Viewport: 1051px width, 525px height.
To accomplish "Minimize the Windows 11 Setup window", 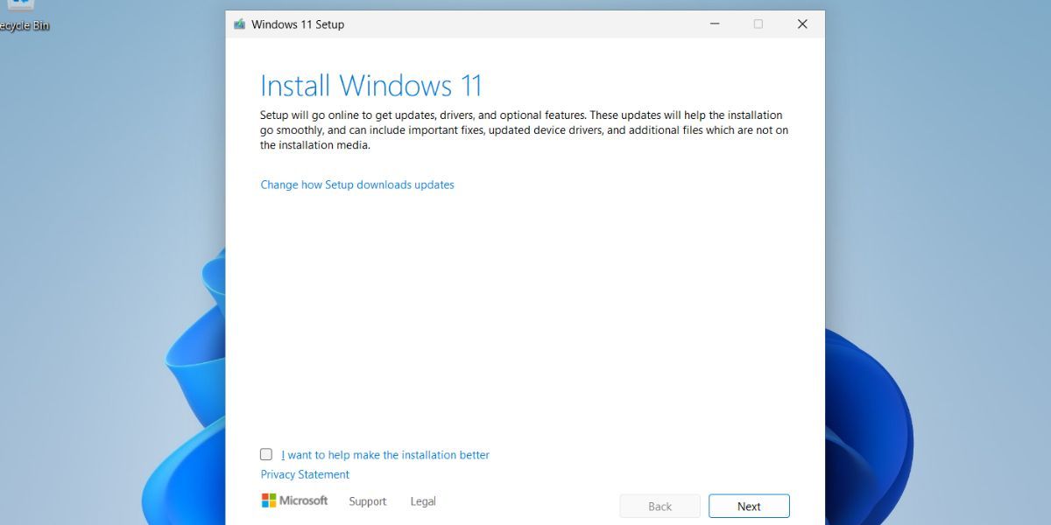I will click(715, 24).
